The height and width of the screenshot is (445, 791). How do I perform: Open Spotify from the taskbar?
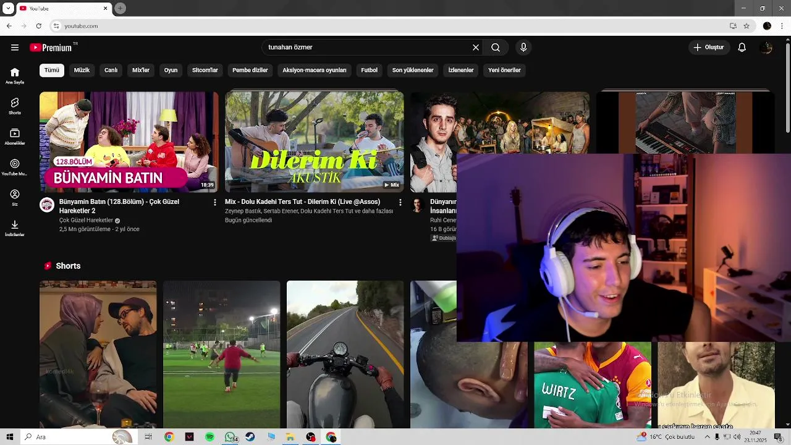pyautogui.click(x=209, y=437)
